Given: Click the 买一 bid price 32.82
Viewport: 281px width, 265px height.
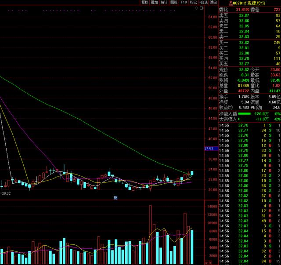Looking at the screenshot, I should click(x=244, y=43).
